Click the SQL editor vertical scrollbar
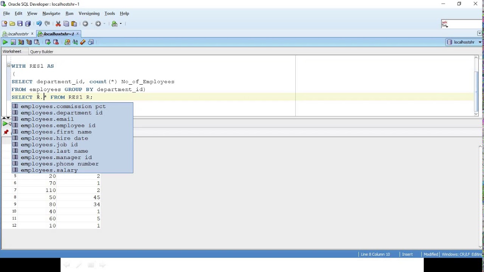Screen dimensions: 484x272 (476, 85)
